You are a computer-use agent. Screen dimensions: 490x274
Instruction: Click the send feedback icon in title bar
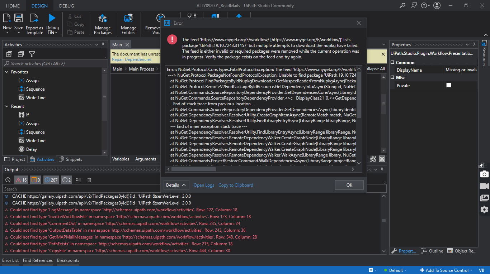coord(414,5)
